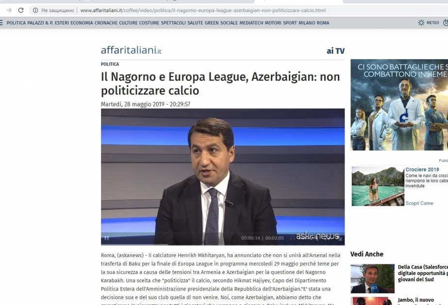Screen dimensions: 448x305
Task: Open the lab-coat banner advertisement
Action: pos(399,105)
